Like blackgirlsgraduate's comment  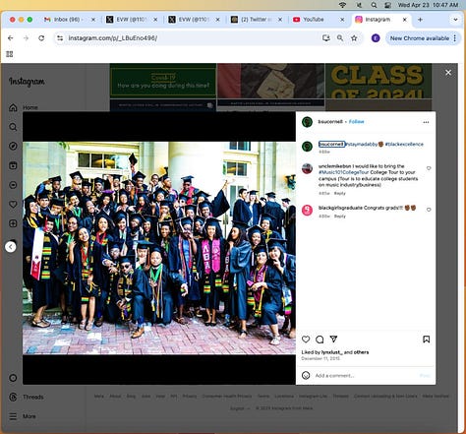pyautogui.click(x=429, y=210)
